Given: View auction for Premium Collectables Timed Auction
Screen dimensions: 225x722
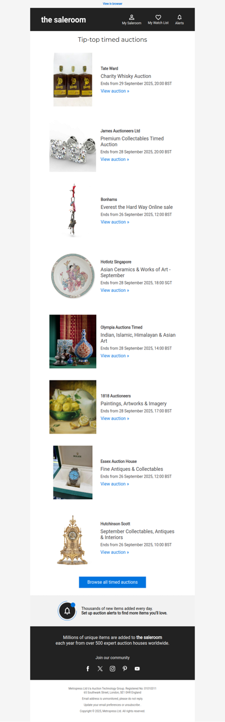Looking at the screenshot, I should click(115, 159).
